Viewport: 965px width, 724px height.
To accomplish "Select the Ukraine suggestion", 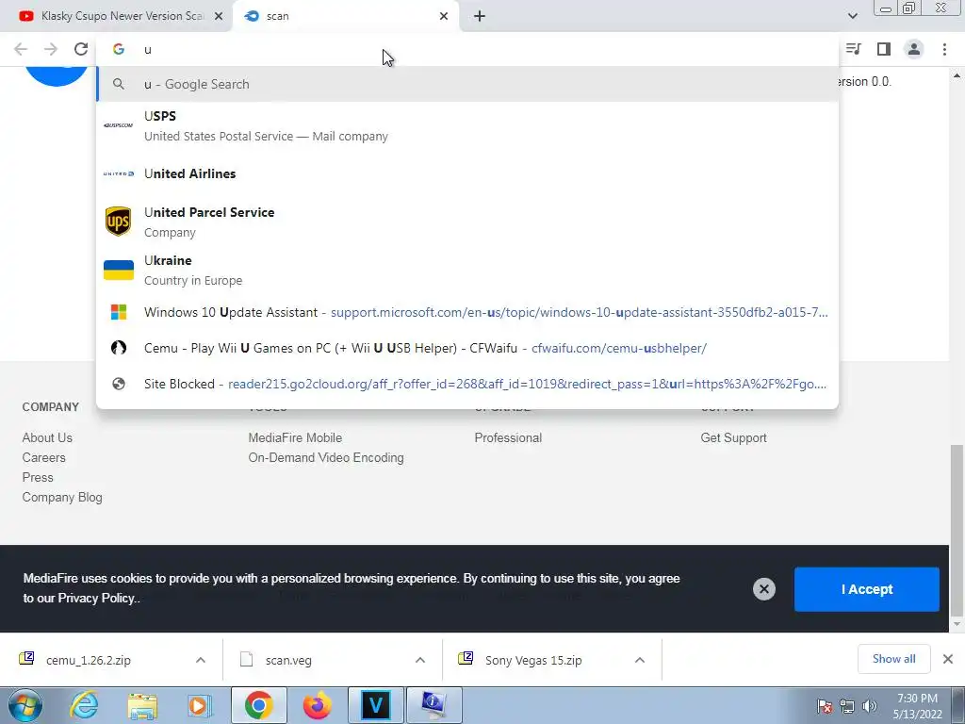I will point(467,270).
